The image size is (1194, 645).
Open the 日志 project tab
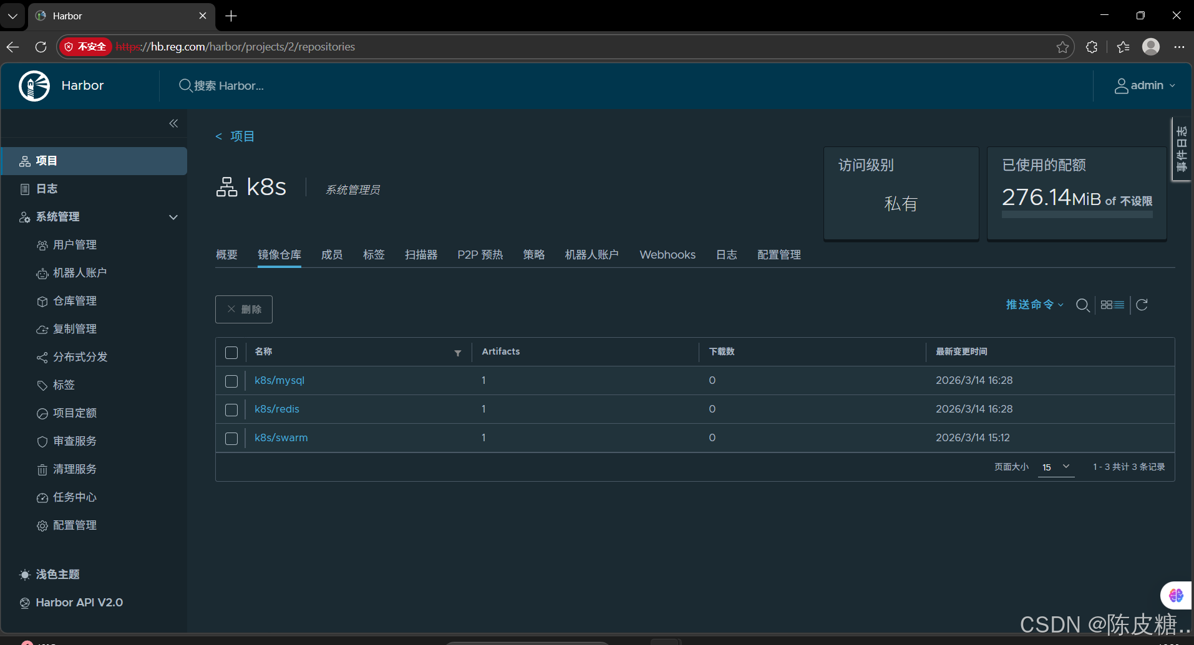727,255
